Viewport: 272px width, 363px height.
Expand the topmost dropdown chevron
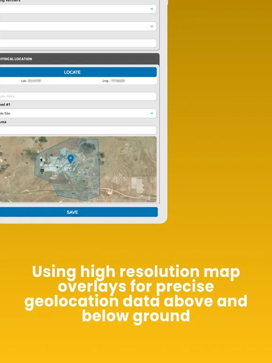coord(152,9)
